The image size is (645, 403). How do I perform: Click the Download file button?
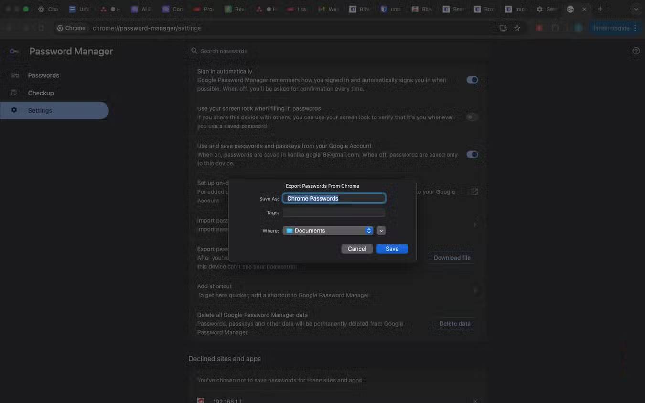(x=452, y=258)
